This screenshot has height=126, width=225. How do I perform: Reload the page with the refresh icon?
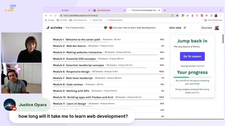point(56,15)
